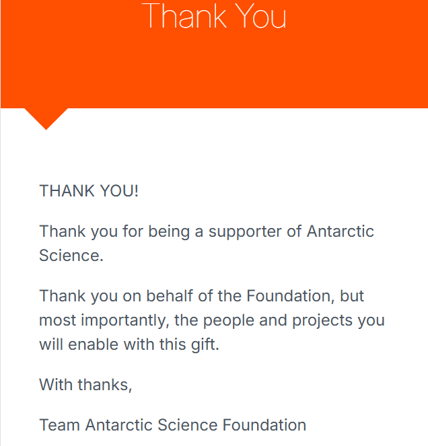
Task: Click the "With thanks," closing line
Action: [x=85, y=385]
